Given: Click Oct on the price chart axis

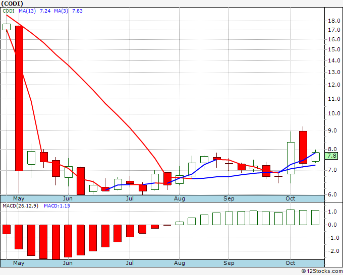Looking at the screenshot, I should (291, 198).
